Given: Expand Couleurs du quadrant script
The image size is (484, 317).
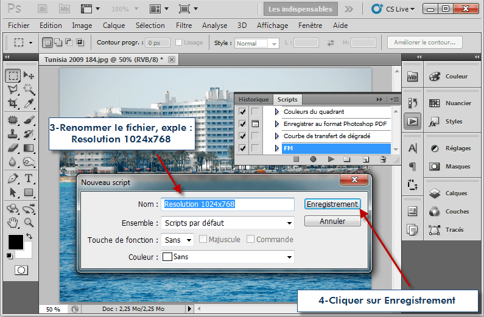Looking at the screenshot, I should point(277,111).
